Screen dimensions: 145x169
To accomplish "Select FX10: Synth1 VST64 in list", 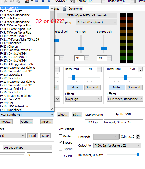I will 25,36.
